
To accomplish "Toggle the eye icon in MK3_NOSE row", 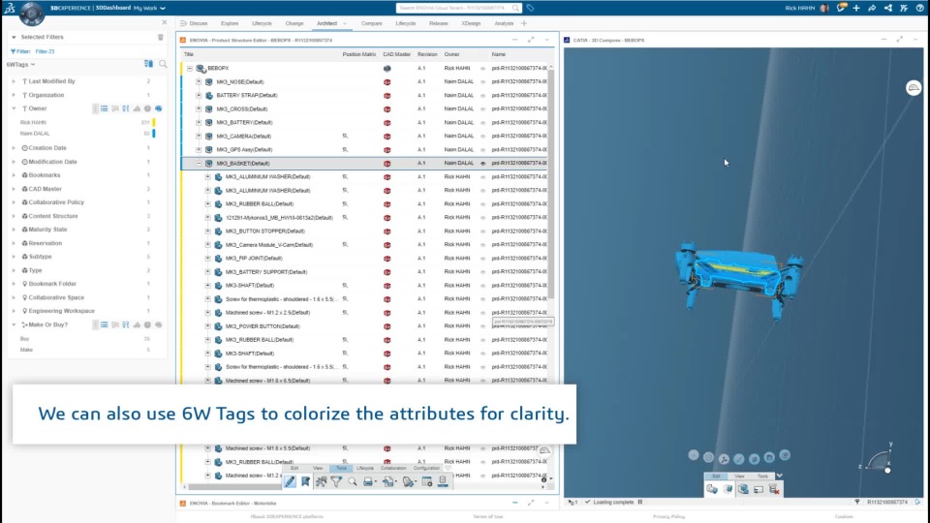I will click(x=482, y=81).
